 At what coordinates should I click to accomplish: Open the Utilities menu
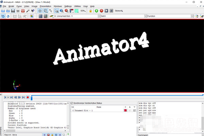[77, 6]
